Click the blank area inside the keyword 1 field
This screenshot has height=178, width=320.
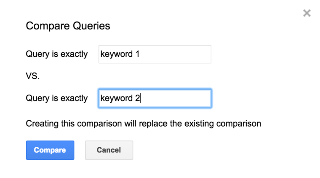[x=176, y=54]
